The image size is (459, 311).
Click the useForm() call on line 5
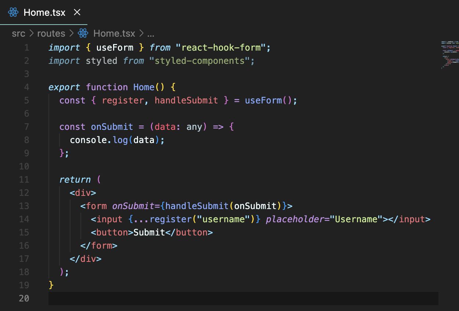(268, 100)
